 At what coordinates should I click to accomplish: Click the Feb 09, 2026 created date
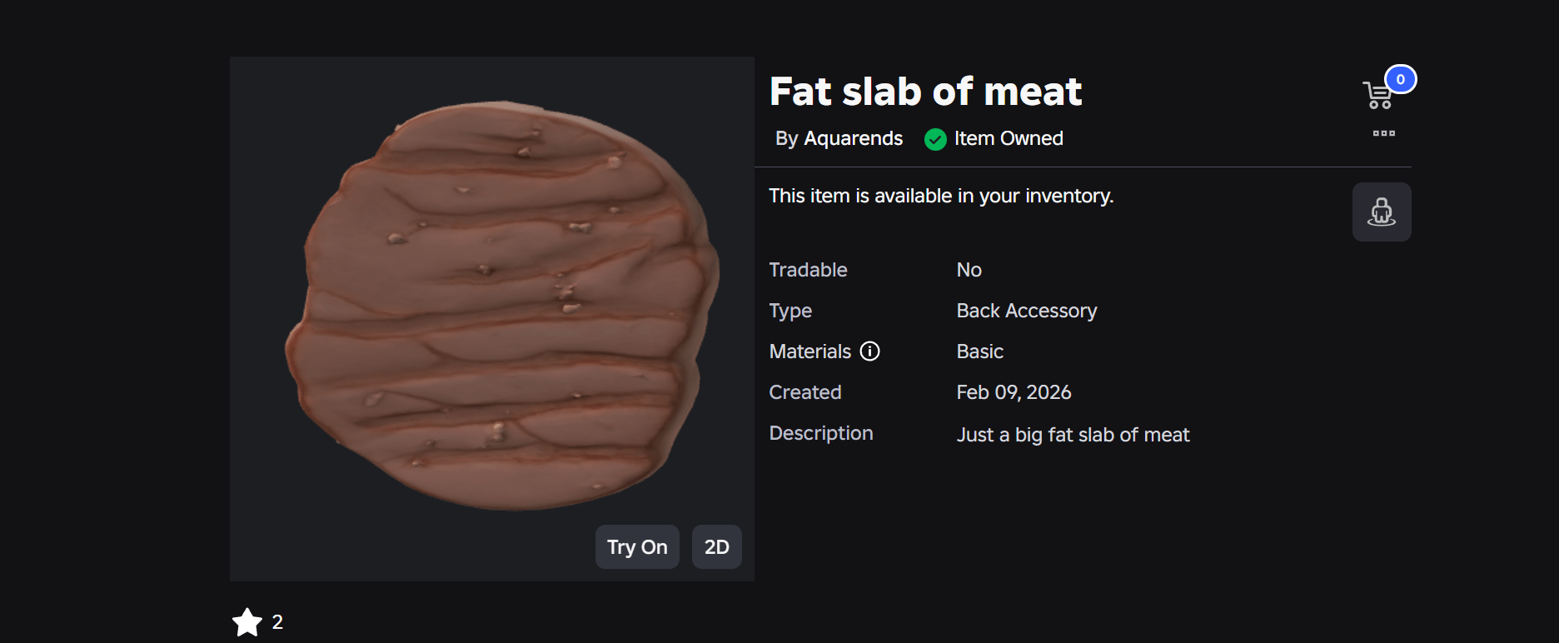point(1014,392)
